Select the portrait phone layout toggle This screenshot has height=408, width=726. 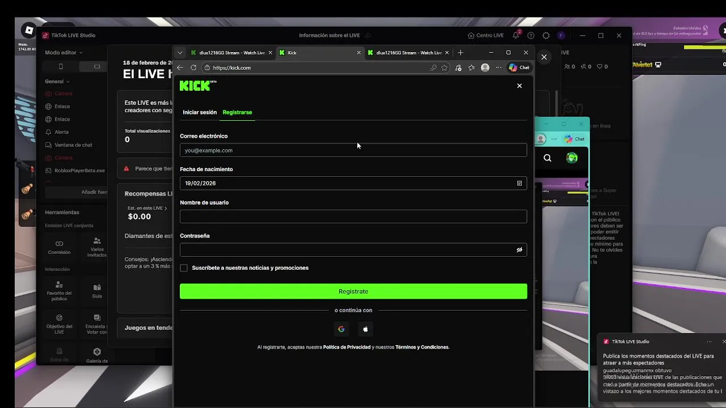pyautogui.click(x=61, y=67)
